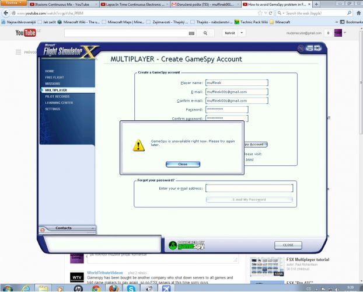Click the E-mail My Password button
Image resolution: width=363 pixels, height=292 pixels.
click(249, 200)
